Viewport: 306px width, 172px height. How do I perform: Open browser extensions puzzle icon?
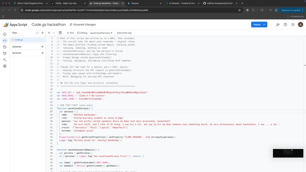(253, 10)
